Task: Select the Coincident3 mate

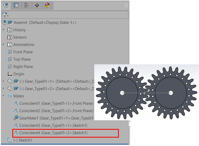Action: point(53,126)
